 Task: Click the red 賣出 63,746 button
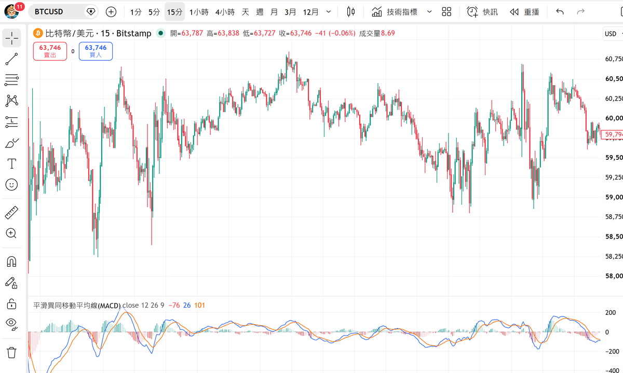pos(50,51)
